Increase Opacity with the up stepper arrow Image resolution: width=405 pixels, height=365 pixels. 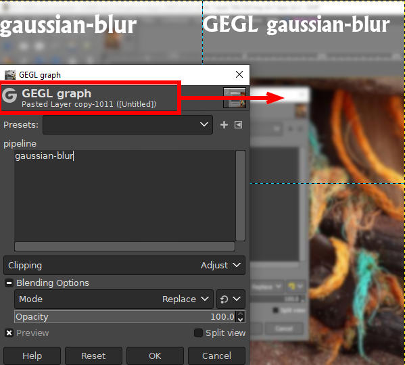pos(241,314)
